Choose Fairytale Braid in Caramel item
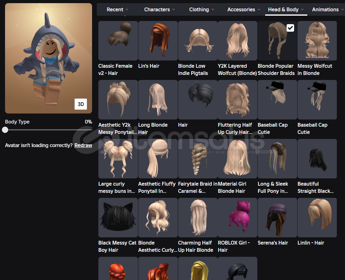 coord(198,159)
